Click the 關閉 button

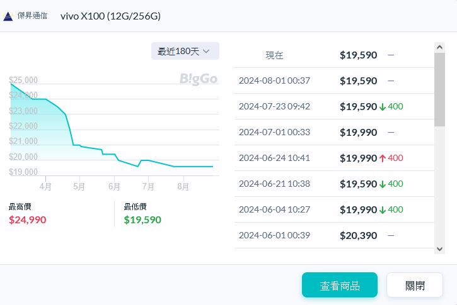tap(415, 286)
